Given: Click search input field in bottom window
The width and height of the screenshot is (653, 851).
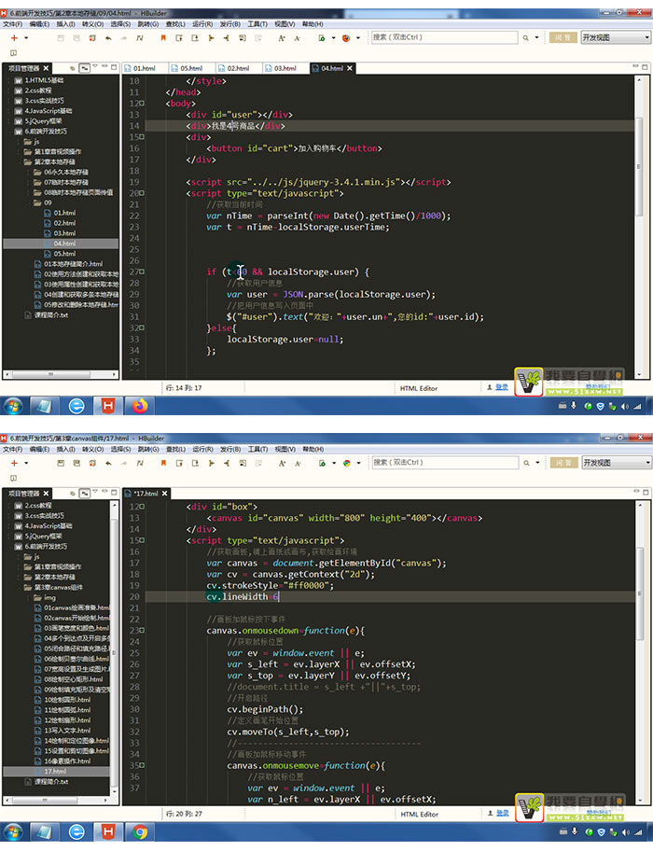Looking at the screenshot, I should [444, 463].
